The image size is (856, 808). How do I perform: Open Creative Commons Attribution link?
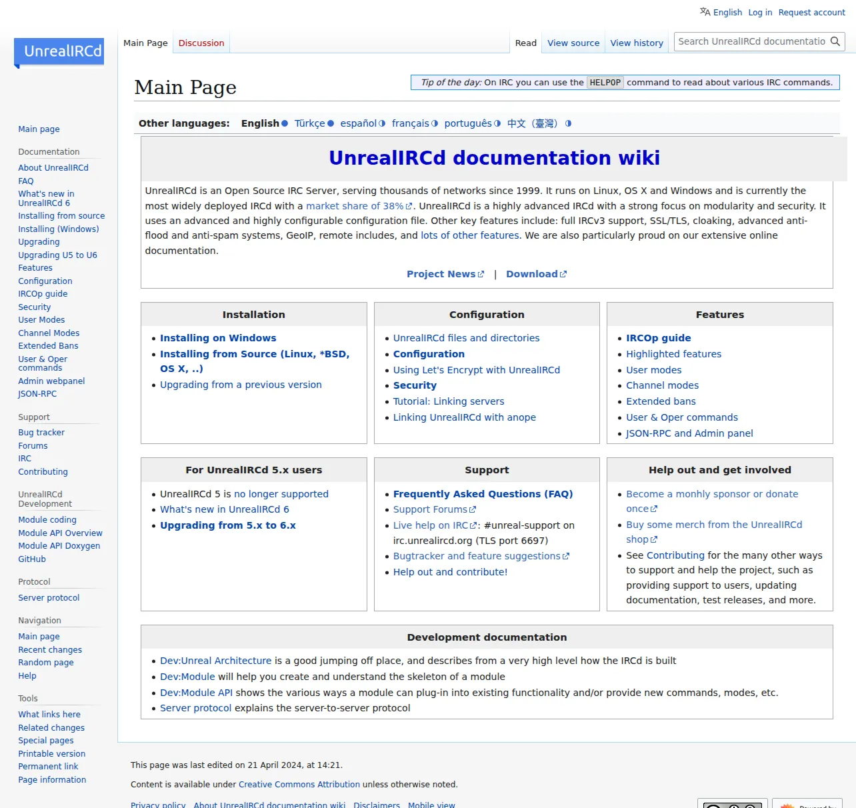(299, 785)
